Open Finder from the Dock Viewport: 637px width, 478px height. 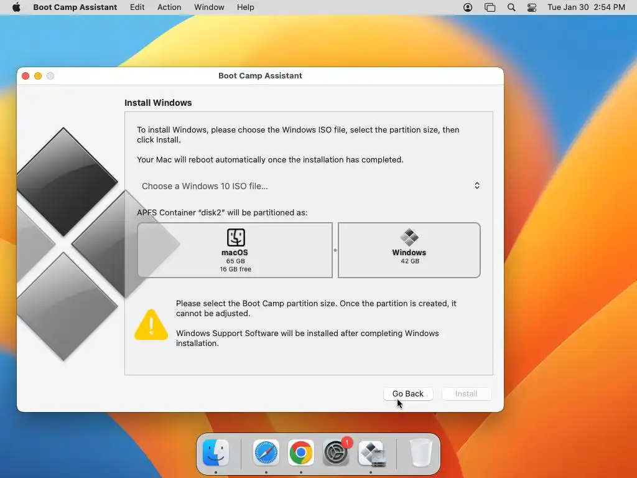coord(215,452)
